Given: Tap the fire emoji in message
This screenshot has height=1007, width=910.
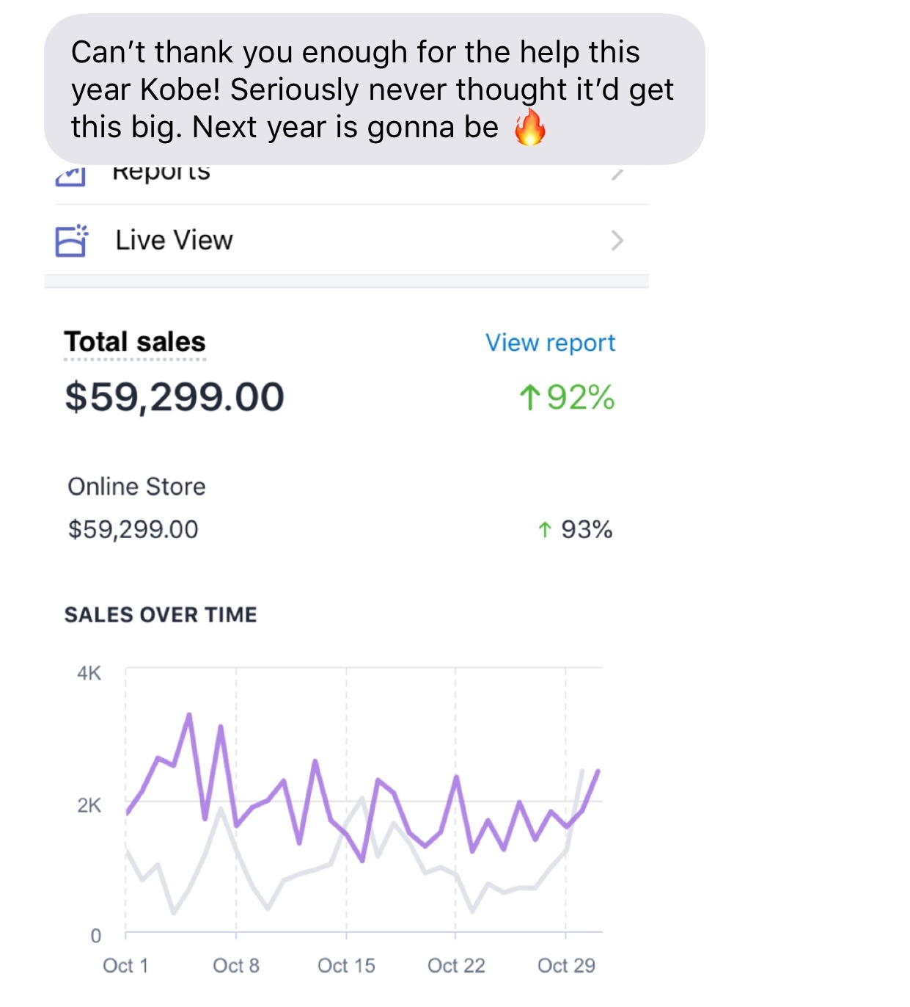Looking at the screenshot, I should (x=530, y=128).
